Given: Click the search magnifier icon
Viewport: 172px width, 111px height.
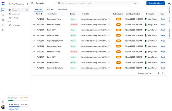Looking at the screenshot, I should pyautogui.click(x=59, y=3).
